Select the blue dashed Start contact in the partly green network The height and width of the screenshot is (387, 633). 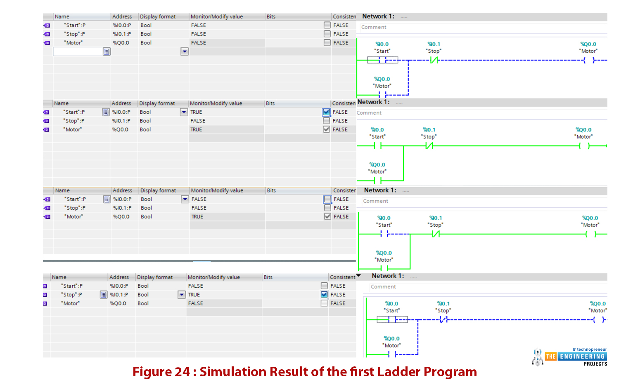(x=384, y=234)
